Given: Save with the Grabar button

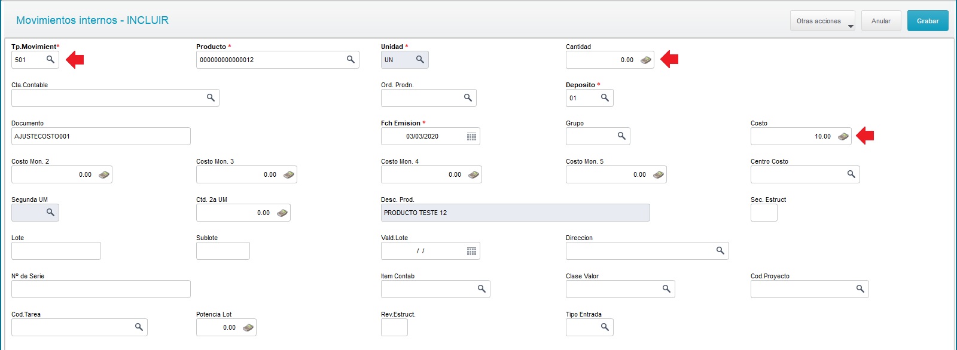Looking at the screenshot, I should pos(928,21).
